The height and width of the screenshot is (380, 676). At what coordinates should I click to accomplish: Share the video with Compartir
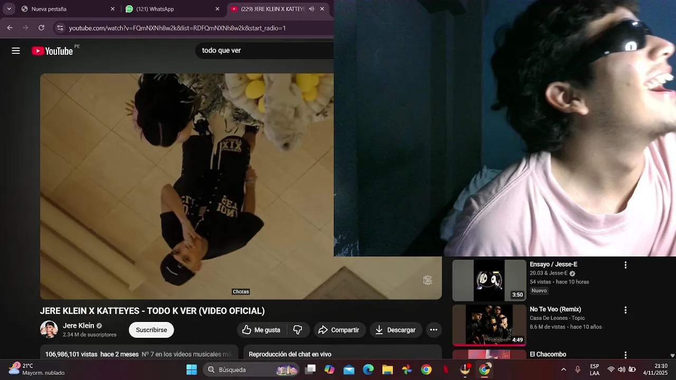coord(339,330)
